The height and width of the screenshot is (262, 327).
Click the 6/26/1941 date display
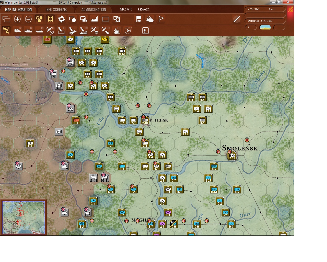(254, 9)
